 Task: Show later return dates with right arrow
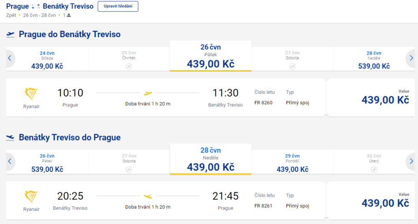[x=411, y=161]
